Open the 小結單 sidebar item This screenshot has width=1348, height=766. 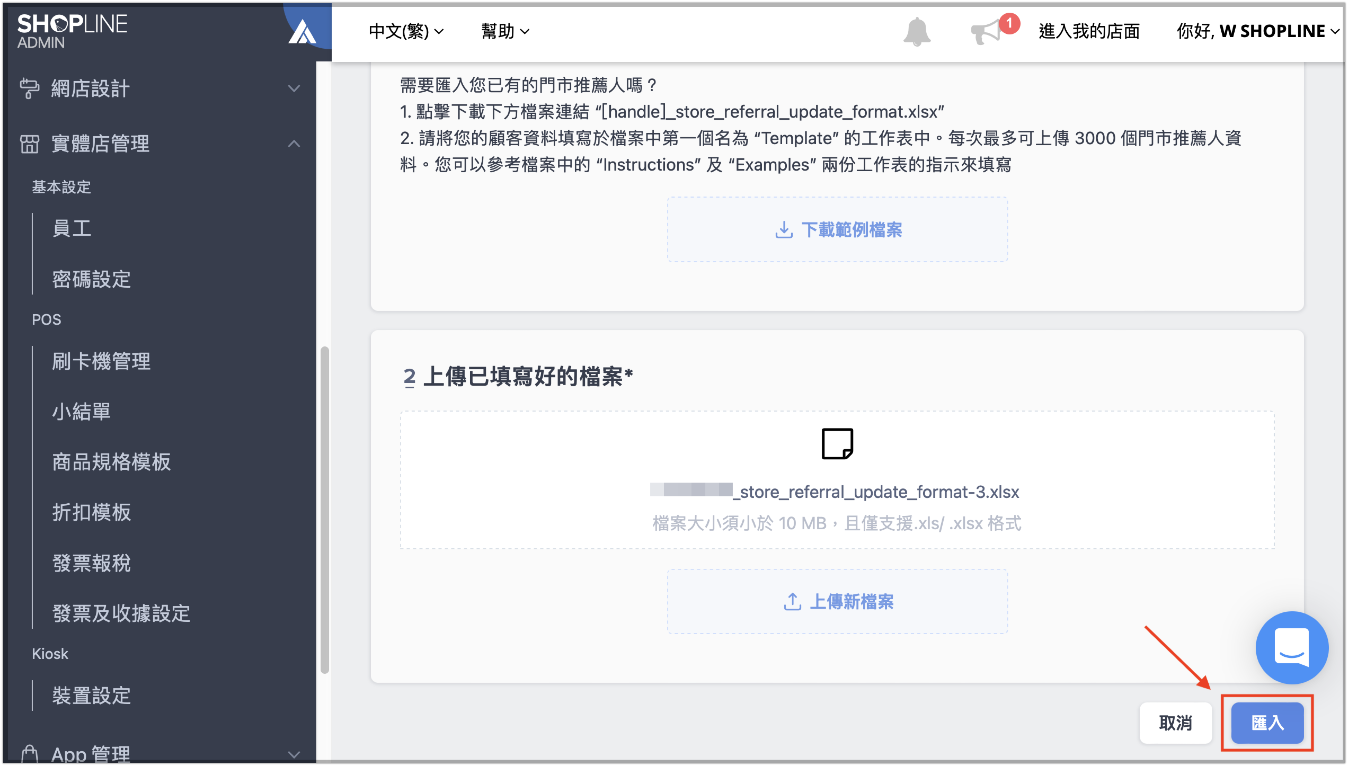[81, 411]
